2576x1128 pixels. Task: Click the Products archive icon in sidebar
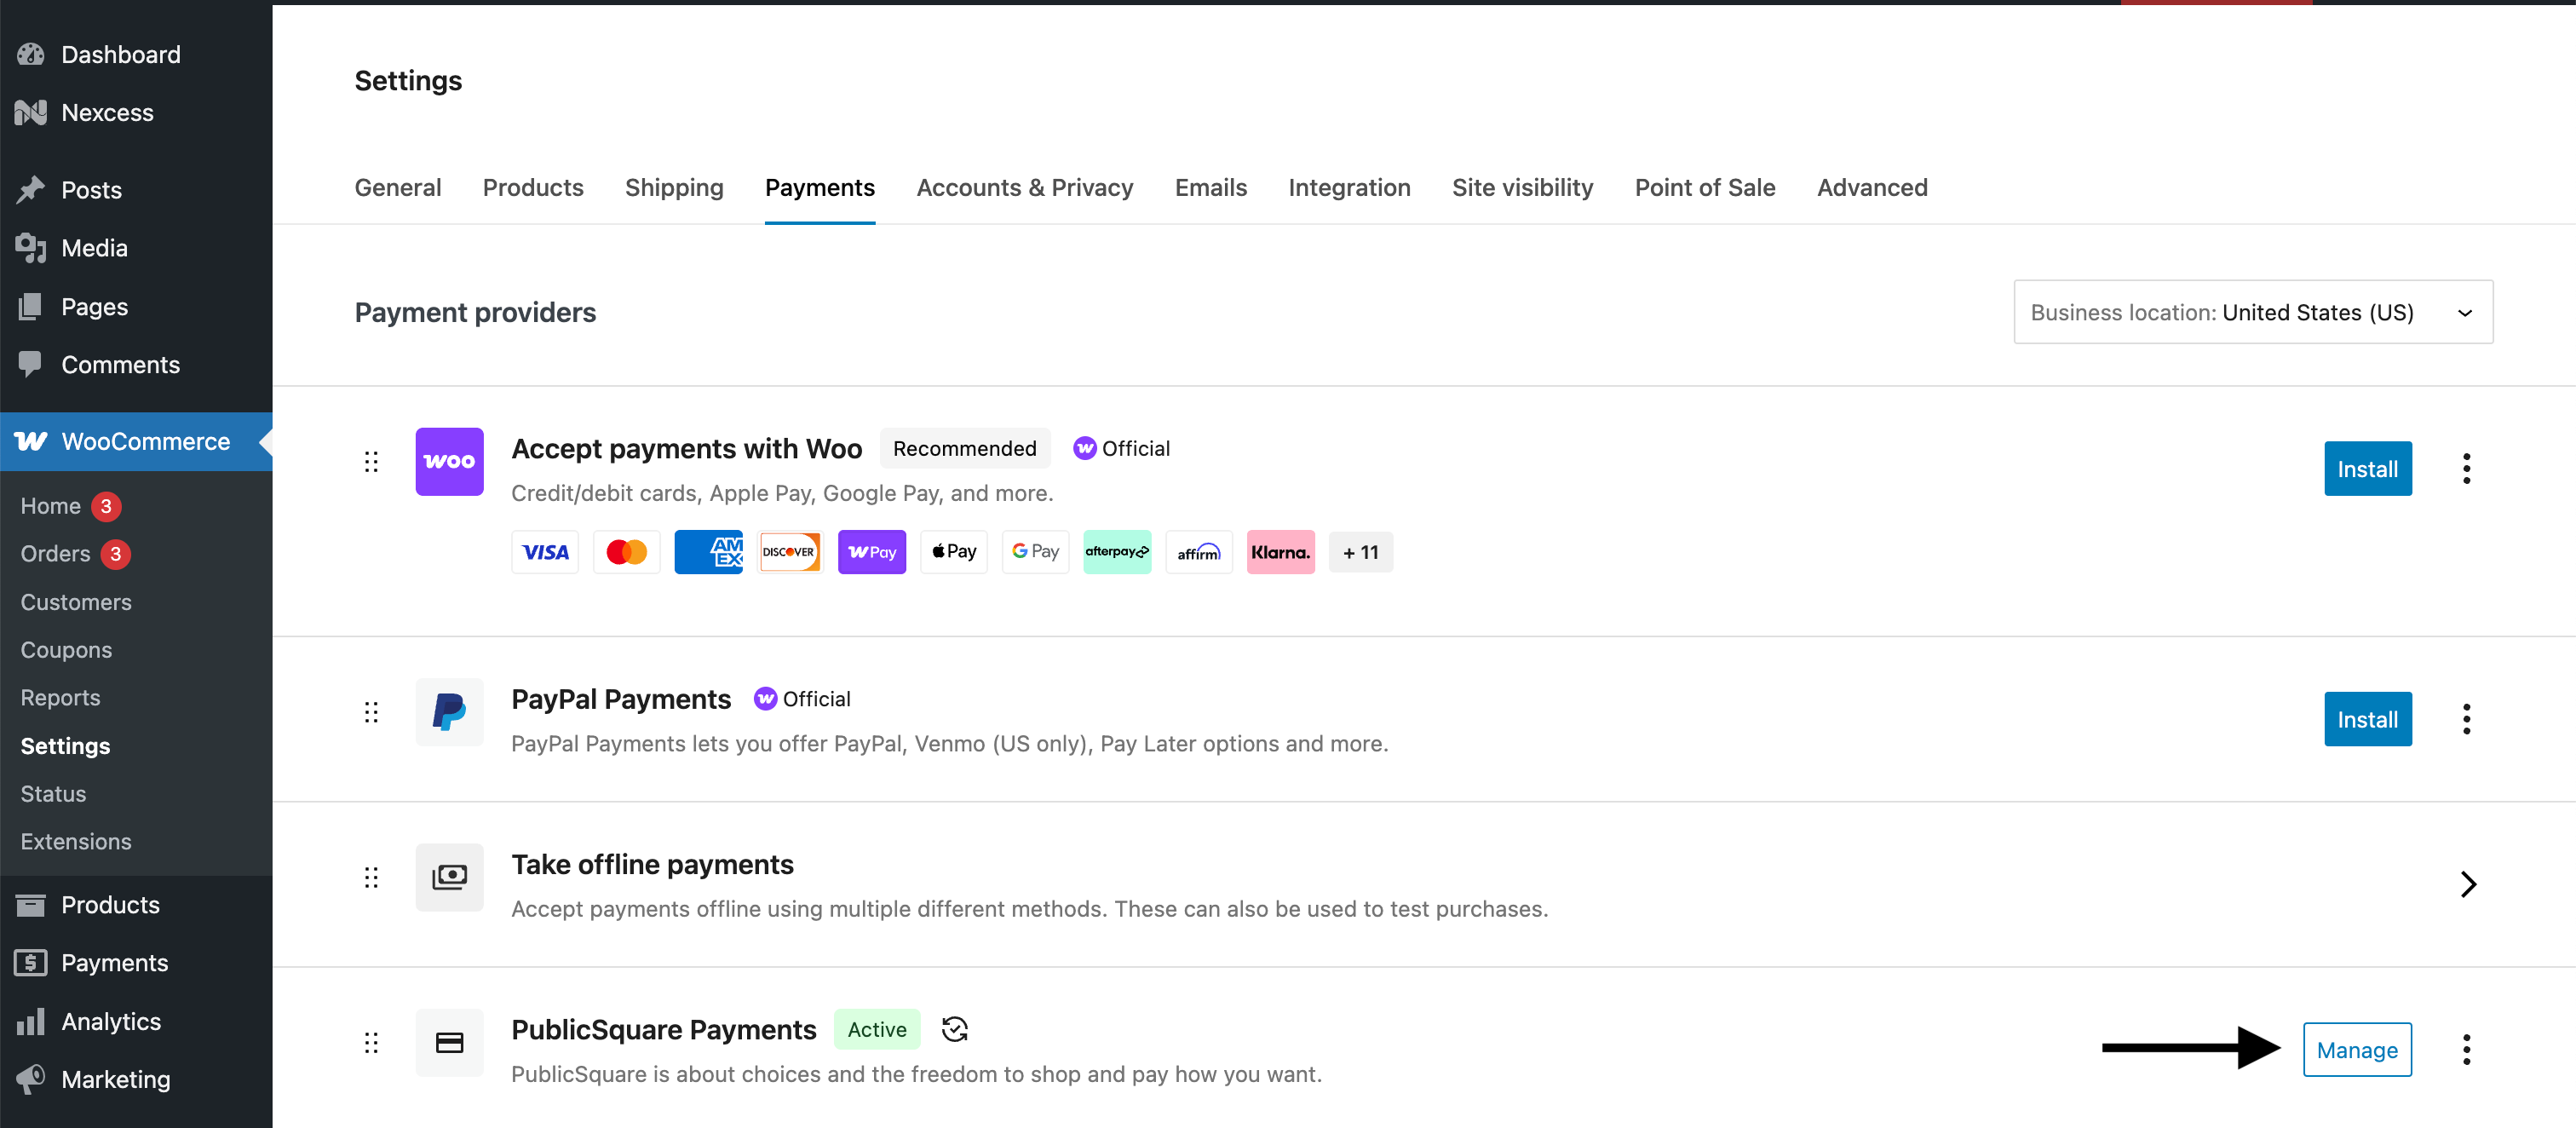31,904
